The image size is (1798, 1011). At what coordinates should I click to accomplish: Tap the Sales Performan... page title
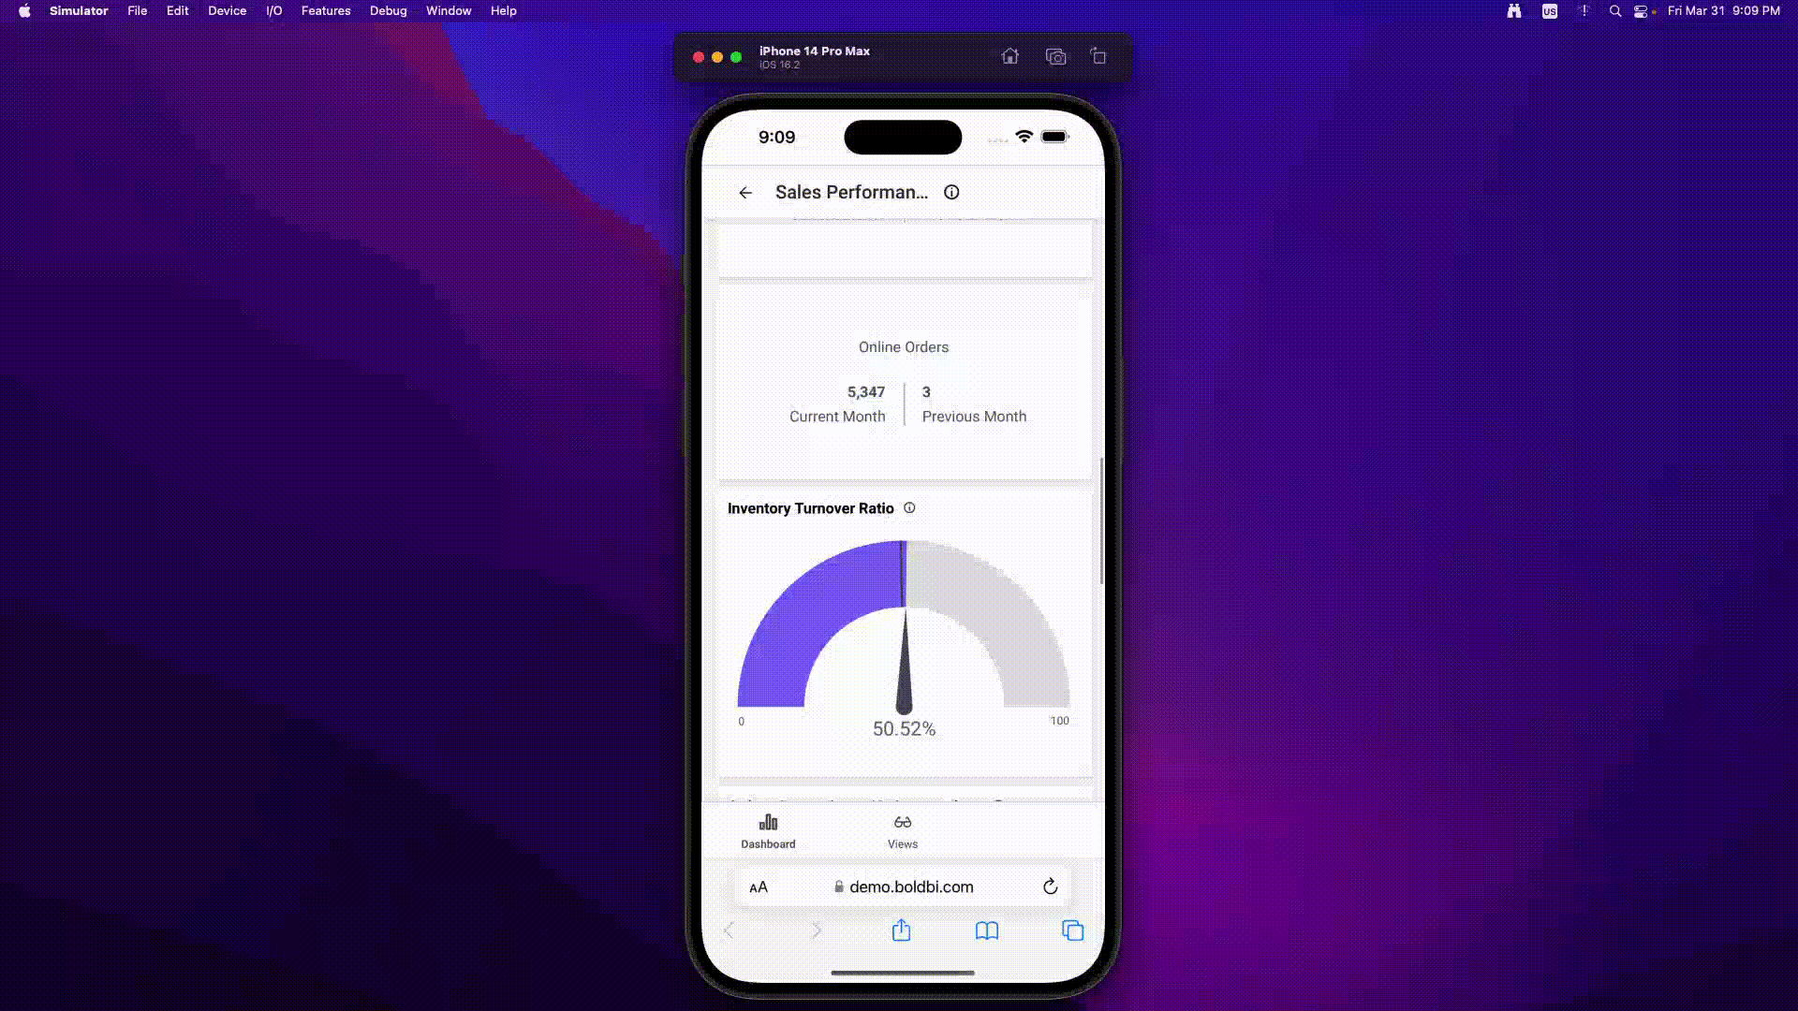(852, 191)
